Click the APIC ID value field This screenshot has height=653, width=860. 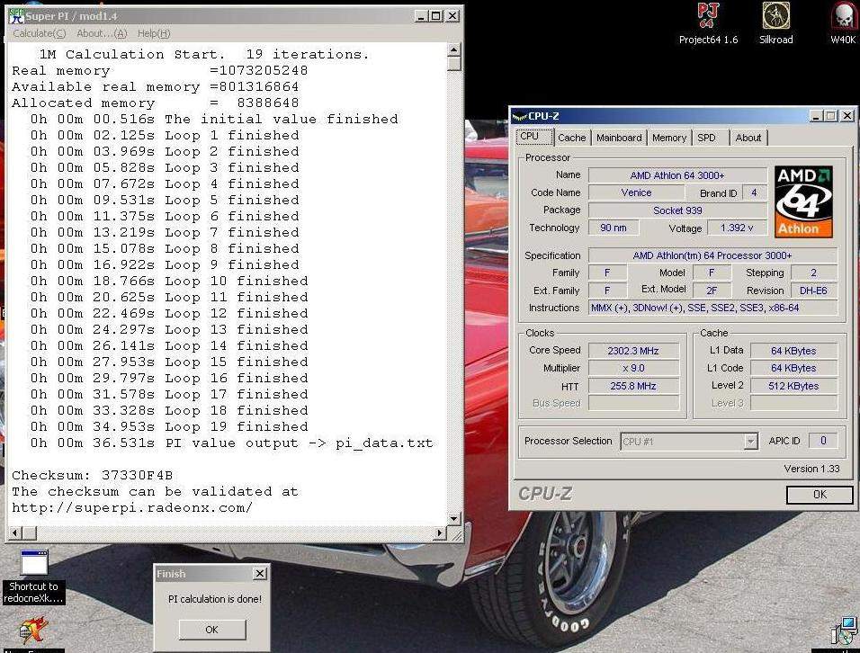click(823, 441)
